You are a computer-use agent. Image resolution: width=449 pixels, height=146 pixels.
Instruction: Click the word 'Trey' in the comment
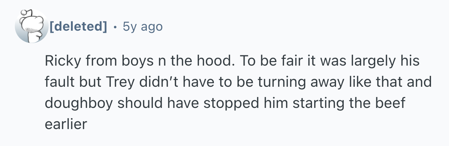pos(121,82)
